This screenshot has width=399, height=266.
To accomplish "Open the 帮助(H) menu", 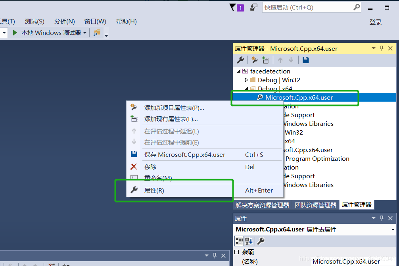I will [x=126, y=21].
